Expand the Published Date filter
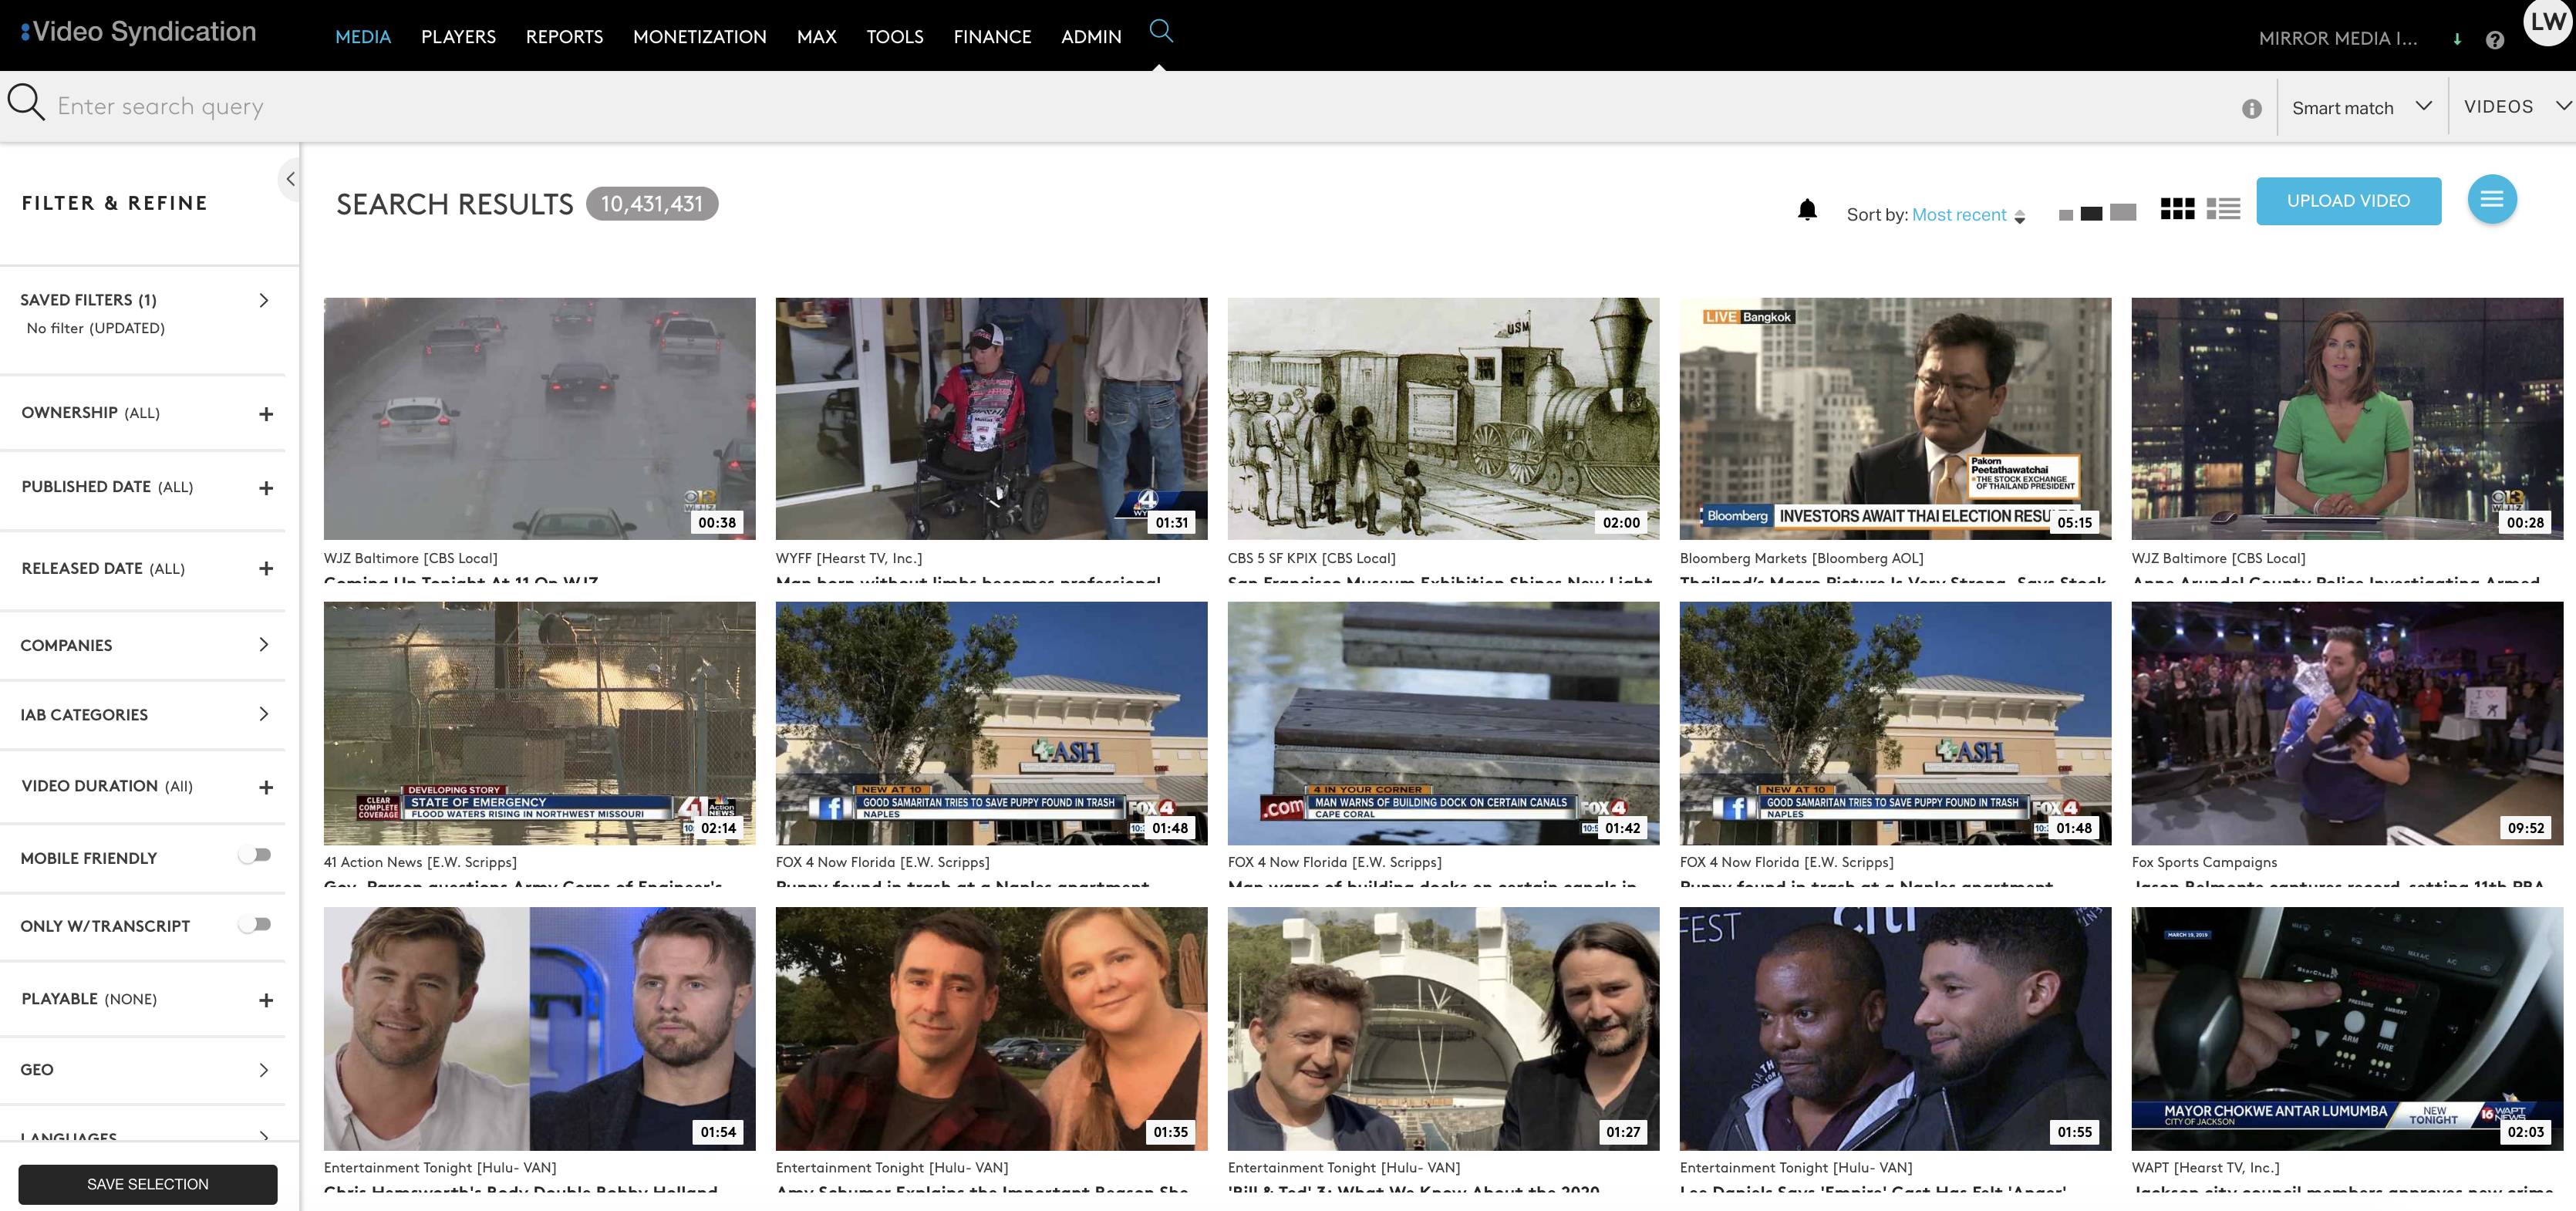Image resolution: width=2576 pixels, height=1211 pixels. coord(266,488)
